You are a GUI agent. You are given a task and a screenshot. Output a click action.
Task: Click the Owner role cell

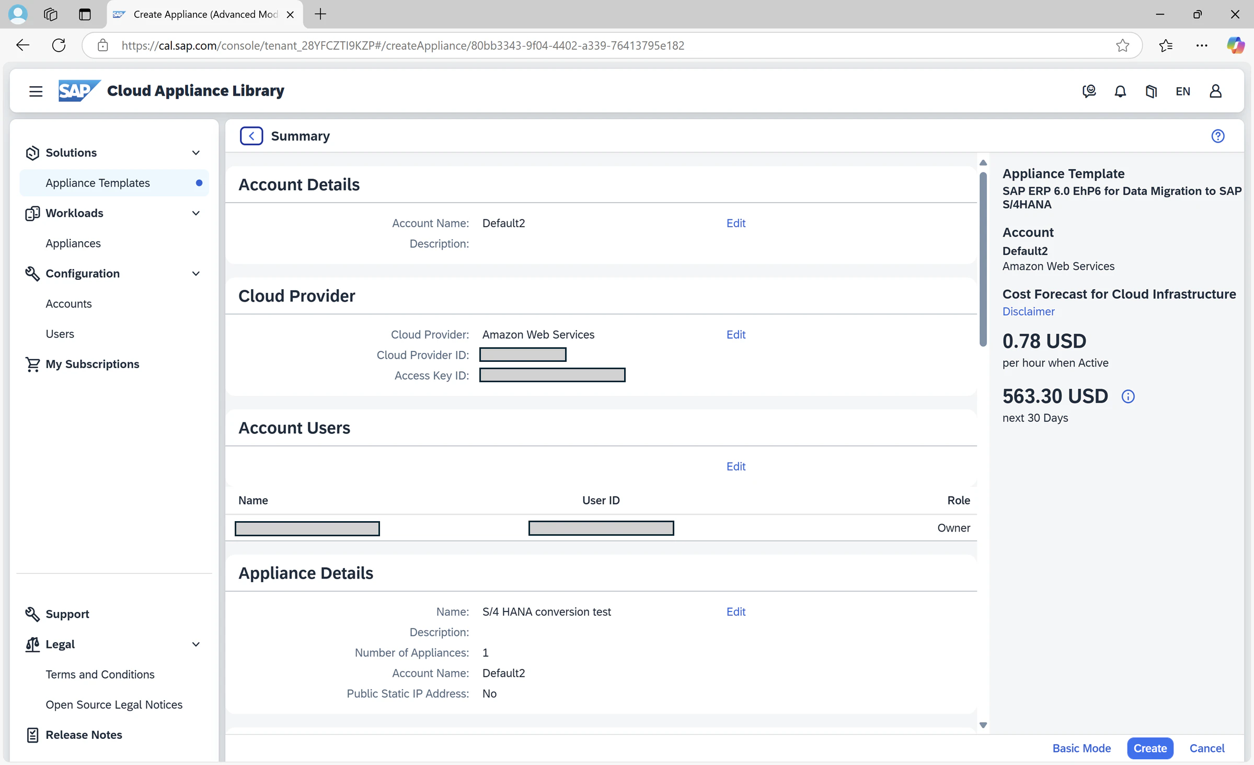pyautogui.click(x=953, y=528)
